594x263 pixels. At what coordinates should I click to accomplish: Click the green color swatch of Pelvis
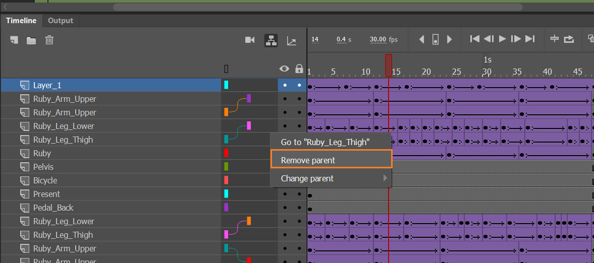point(226,166)
